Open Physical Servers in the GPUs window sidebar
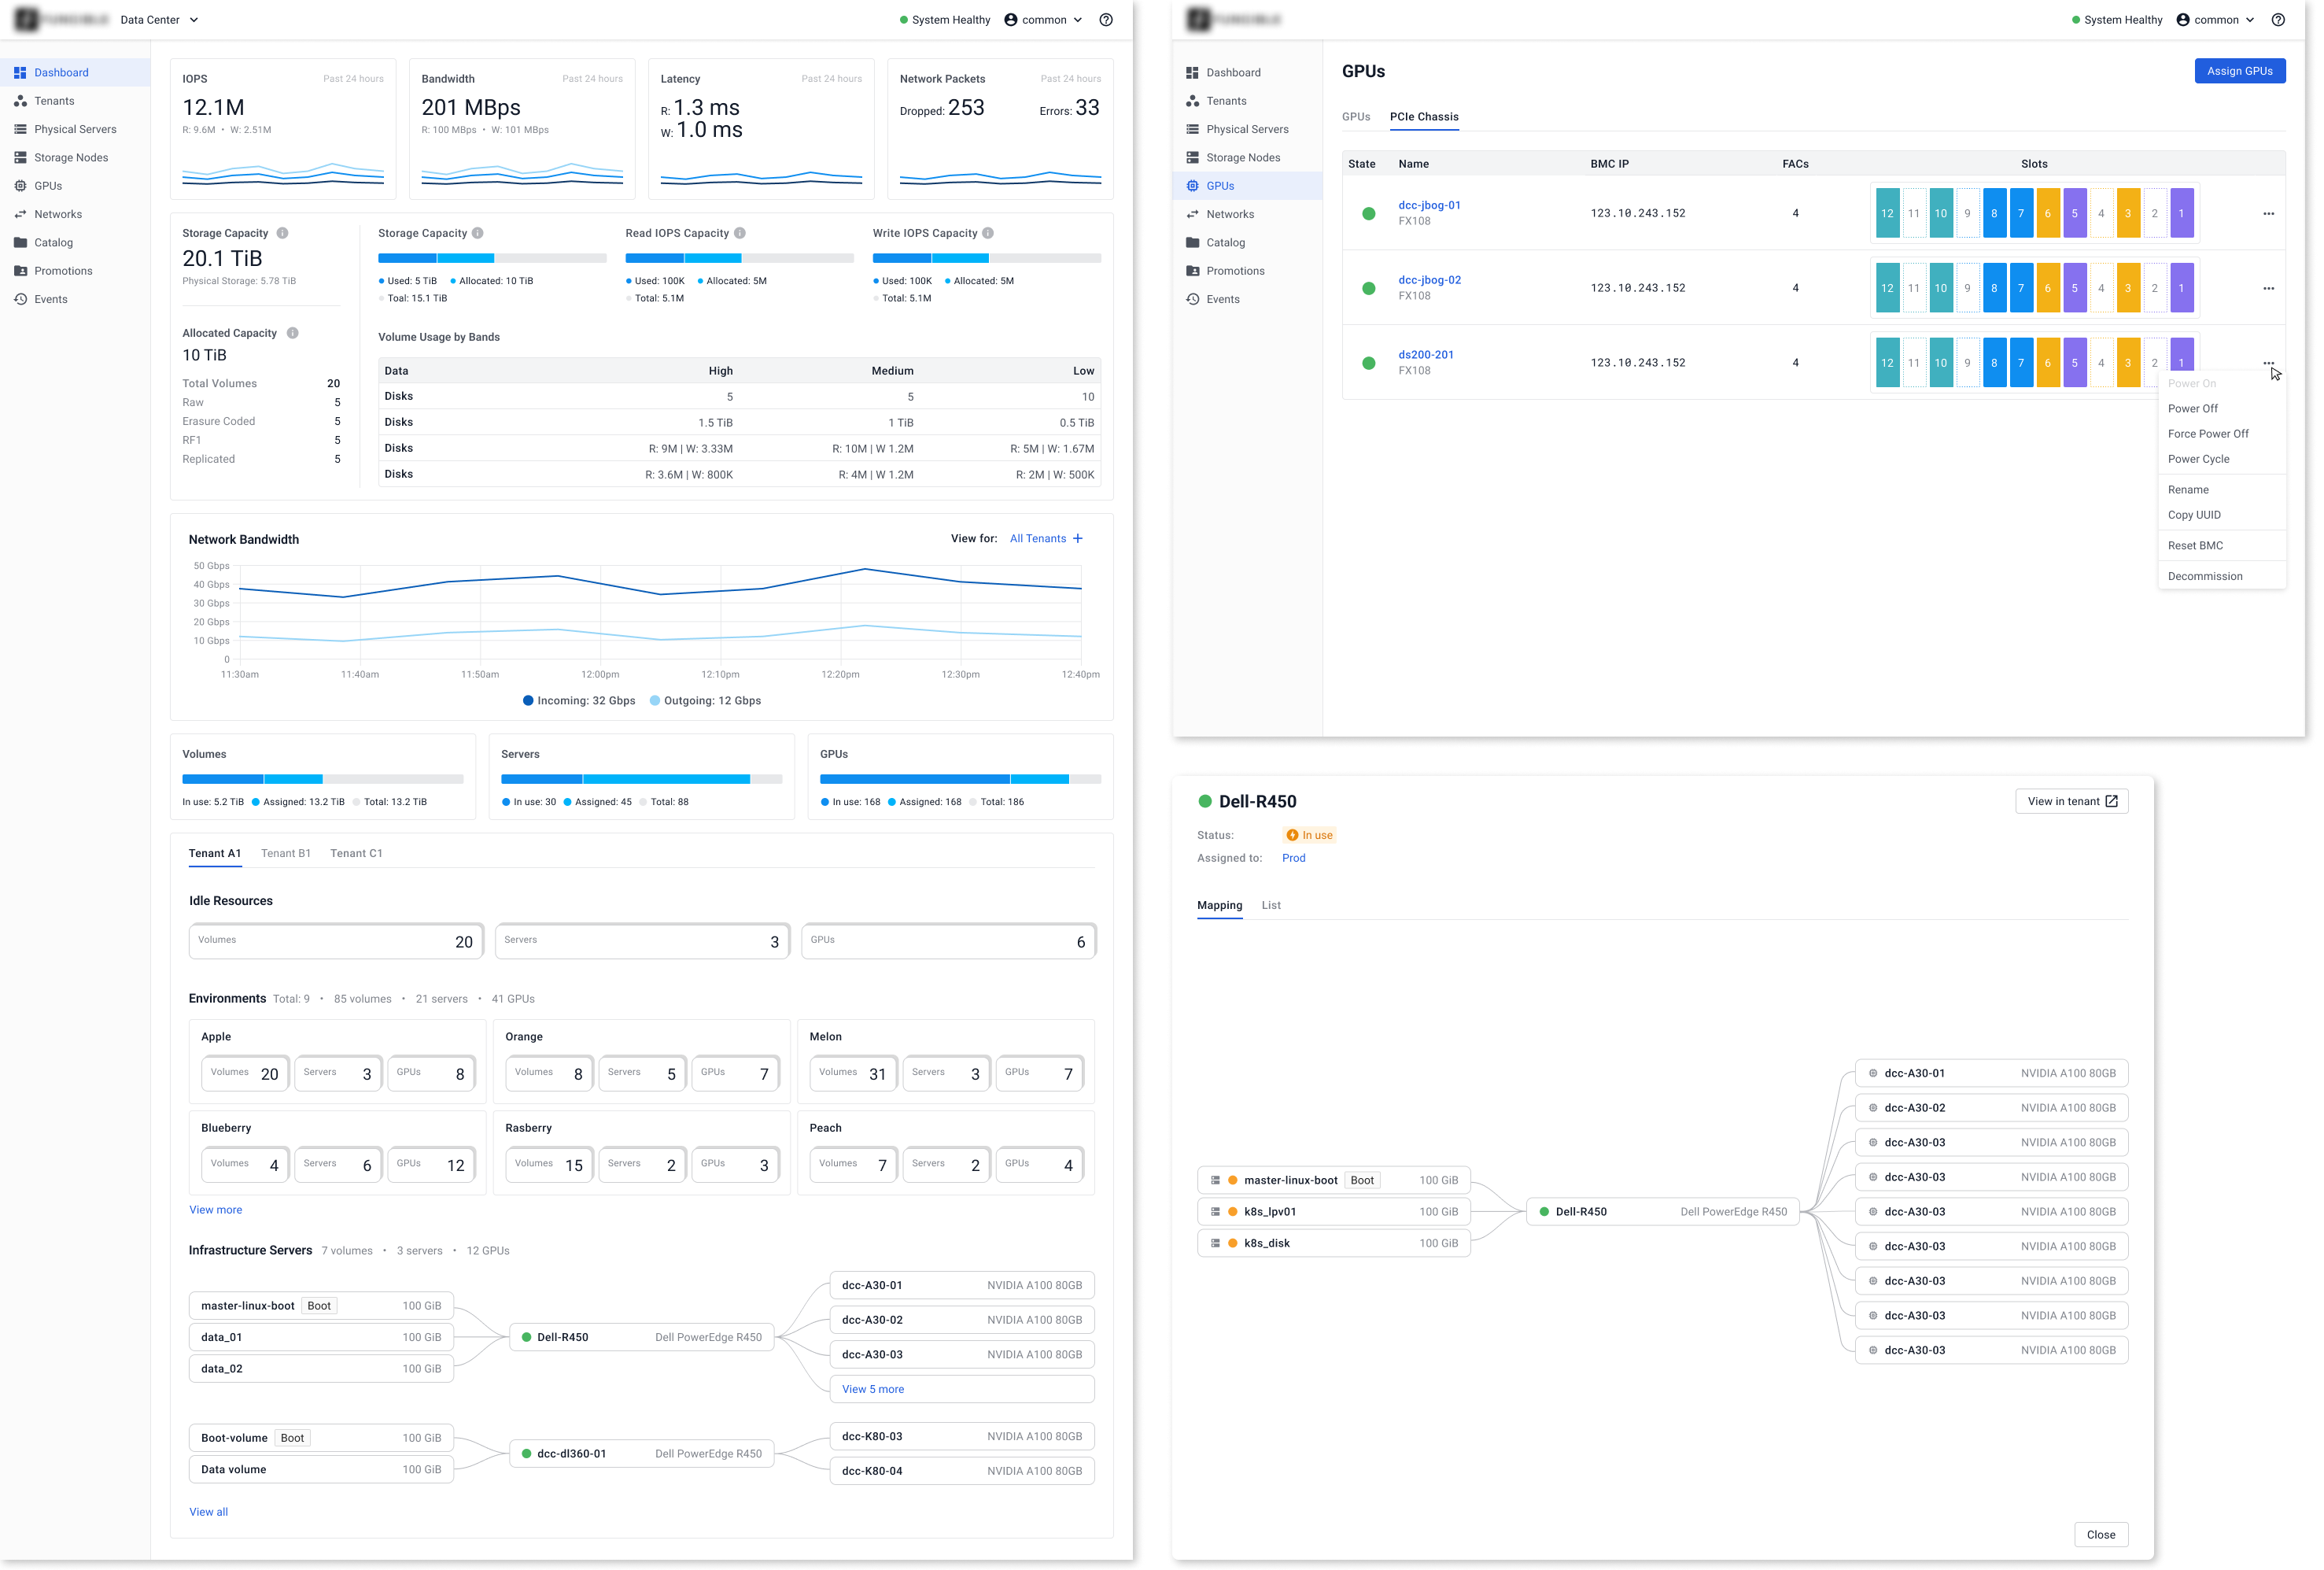The height and width of the screenshot is (1570, 2324). tap(1247, 129)
